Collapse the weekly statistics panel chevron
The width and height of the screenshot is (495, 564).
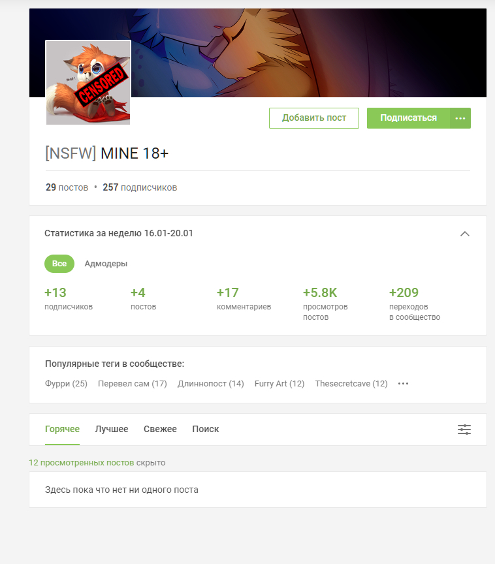point(465,234)
